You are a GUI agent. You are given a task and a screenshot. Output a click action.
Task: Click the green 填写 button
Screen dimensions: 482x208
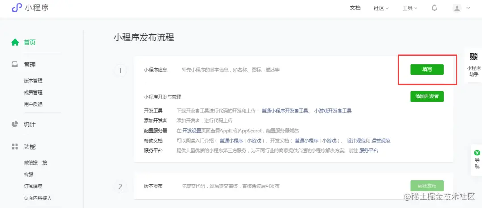tap(427, 69)
